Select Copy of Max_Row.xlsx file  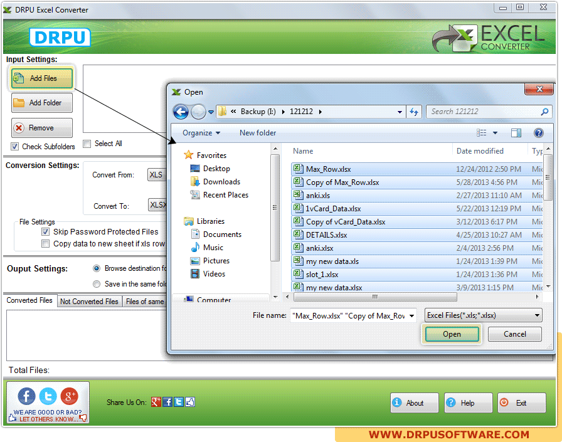click(416, 182)
